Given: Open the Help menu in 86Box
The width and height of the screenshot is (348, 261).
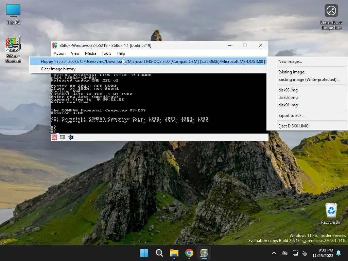Looking at the screenshot, I should pyautogui.click(x=121, y=53).
